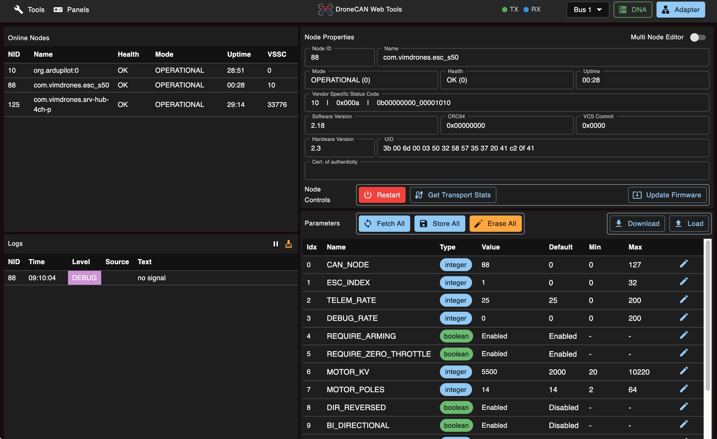Edit the MOTOR_POLES parameter pencil icon
The height and width of the screenshot is (439, 717).
click(x=684, y=389)
